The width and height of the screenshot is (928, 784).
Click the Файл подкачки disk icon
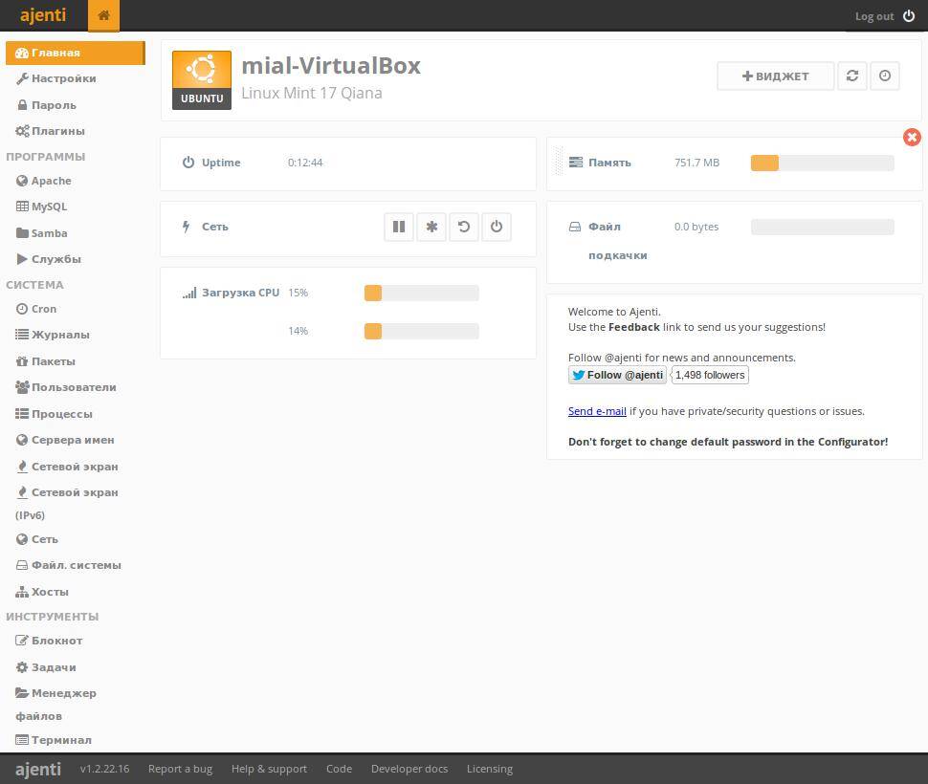pyautogui.click(x=575, y=227)
